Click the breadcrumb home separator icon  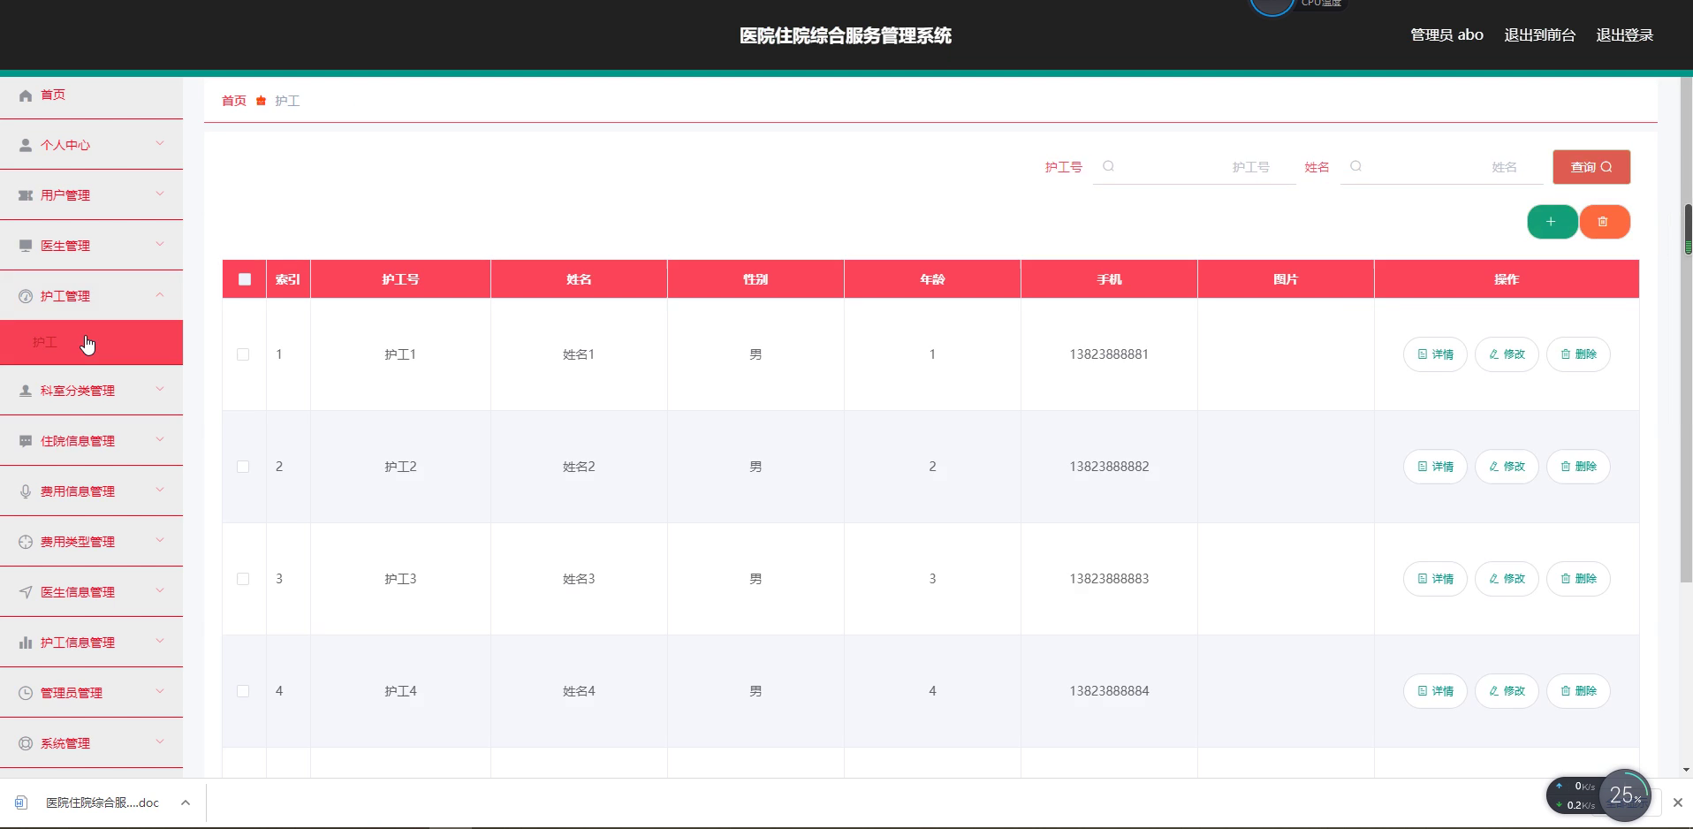261,101
